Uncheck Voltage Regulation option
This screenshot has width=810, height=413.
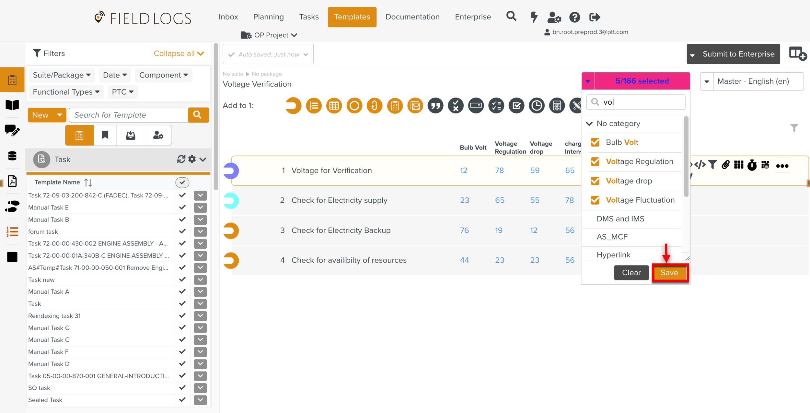tap(595, 161)
